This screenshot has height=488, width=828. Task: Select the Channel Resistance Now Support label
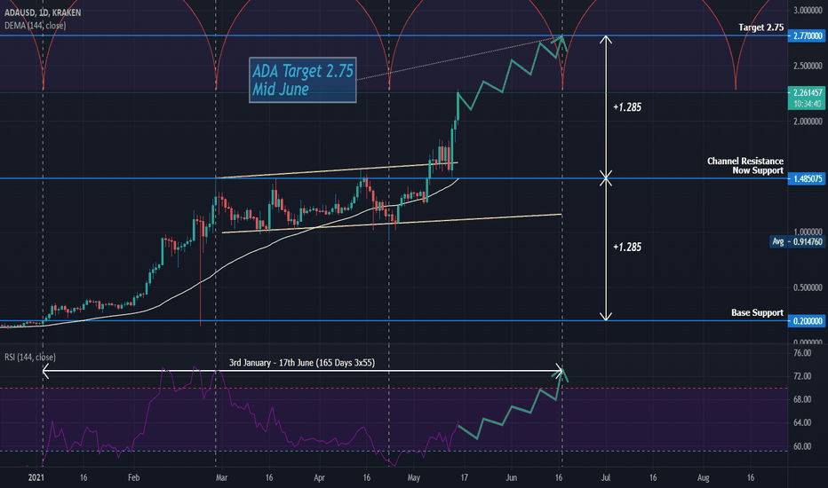coord(745,166)
